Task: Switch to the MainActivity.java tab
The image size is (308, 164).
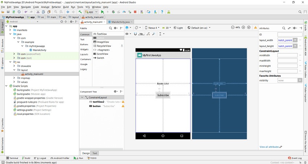Action: pos(121,22)
